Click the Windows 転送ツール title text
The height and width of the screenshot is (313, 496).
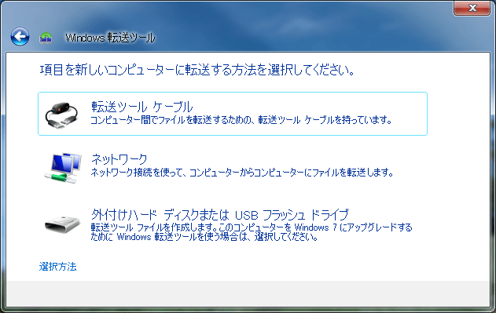110,38
